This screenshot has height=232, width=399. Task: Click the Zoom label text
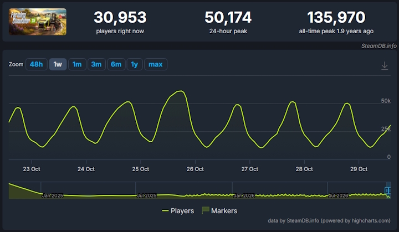16,64
